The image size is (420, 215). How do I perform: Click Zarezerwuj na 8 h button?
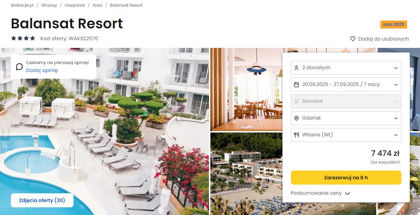click(346, 178)
